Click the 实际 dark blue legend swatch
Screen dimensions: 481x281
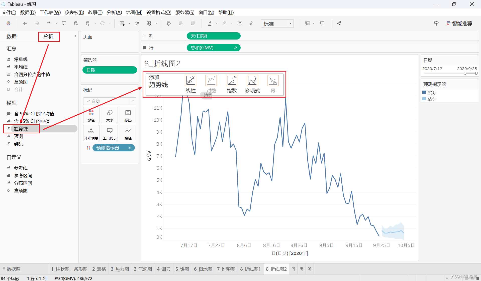pyautogui.click(x=424, y=92)
